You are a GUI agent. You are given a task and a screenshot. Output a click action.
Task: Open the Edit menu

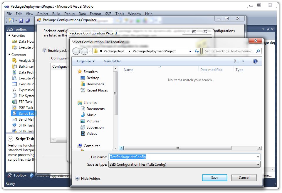pyautogui.click(x=19, y=14)
